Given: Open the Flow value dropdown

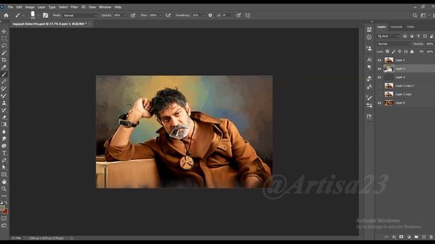Looking at the screenshot, I should pos(160,16).
